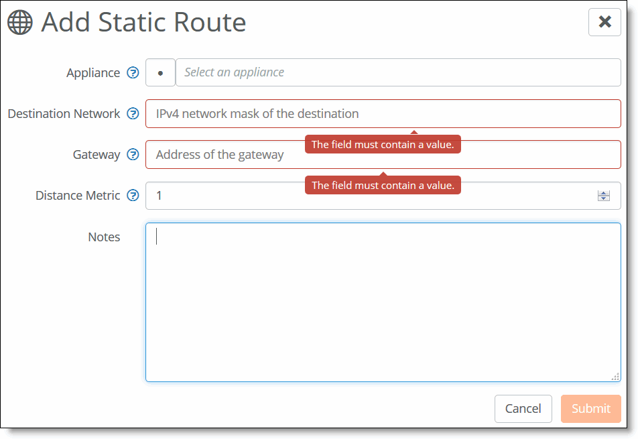Viewport: 638px width, 439px height.
Task: Click the Notes resize grip handle
Action: 615,377
